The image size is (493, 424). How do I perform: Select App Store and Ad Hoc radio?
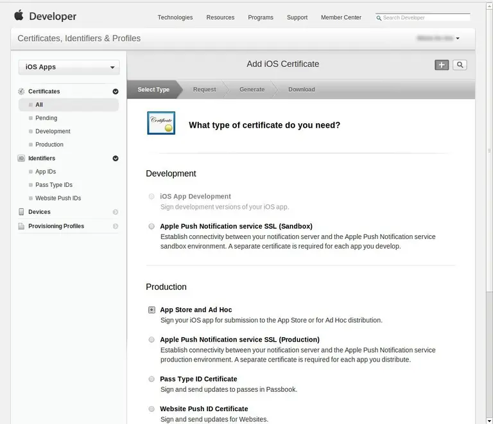click(x=151, y=310)
